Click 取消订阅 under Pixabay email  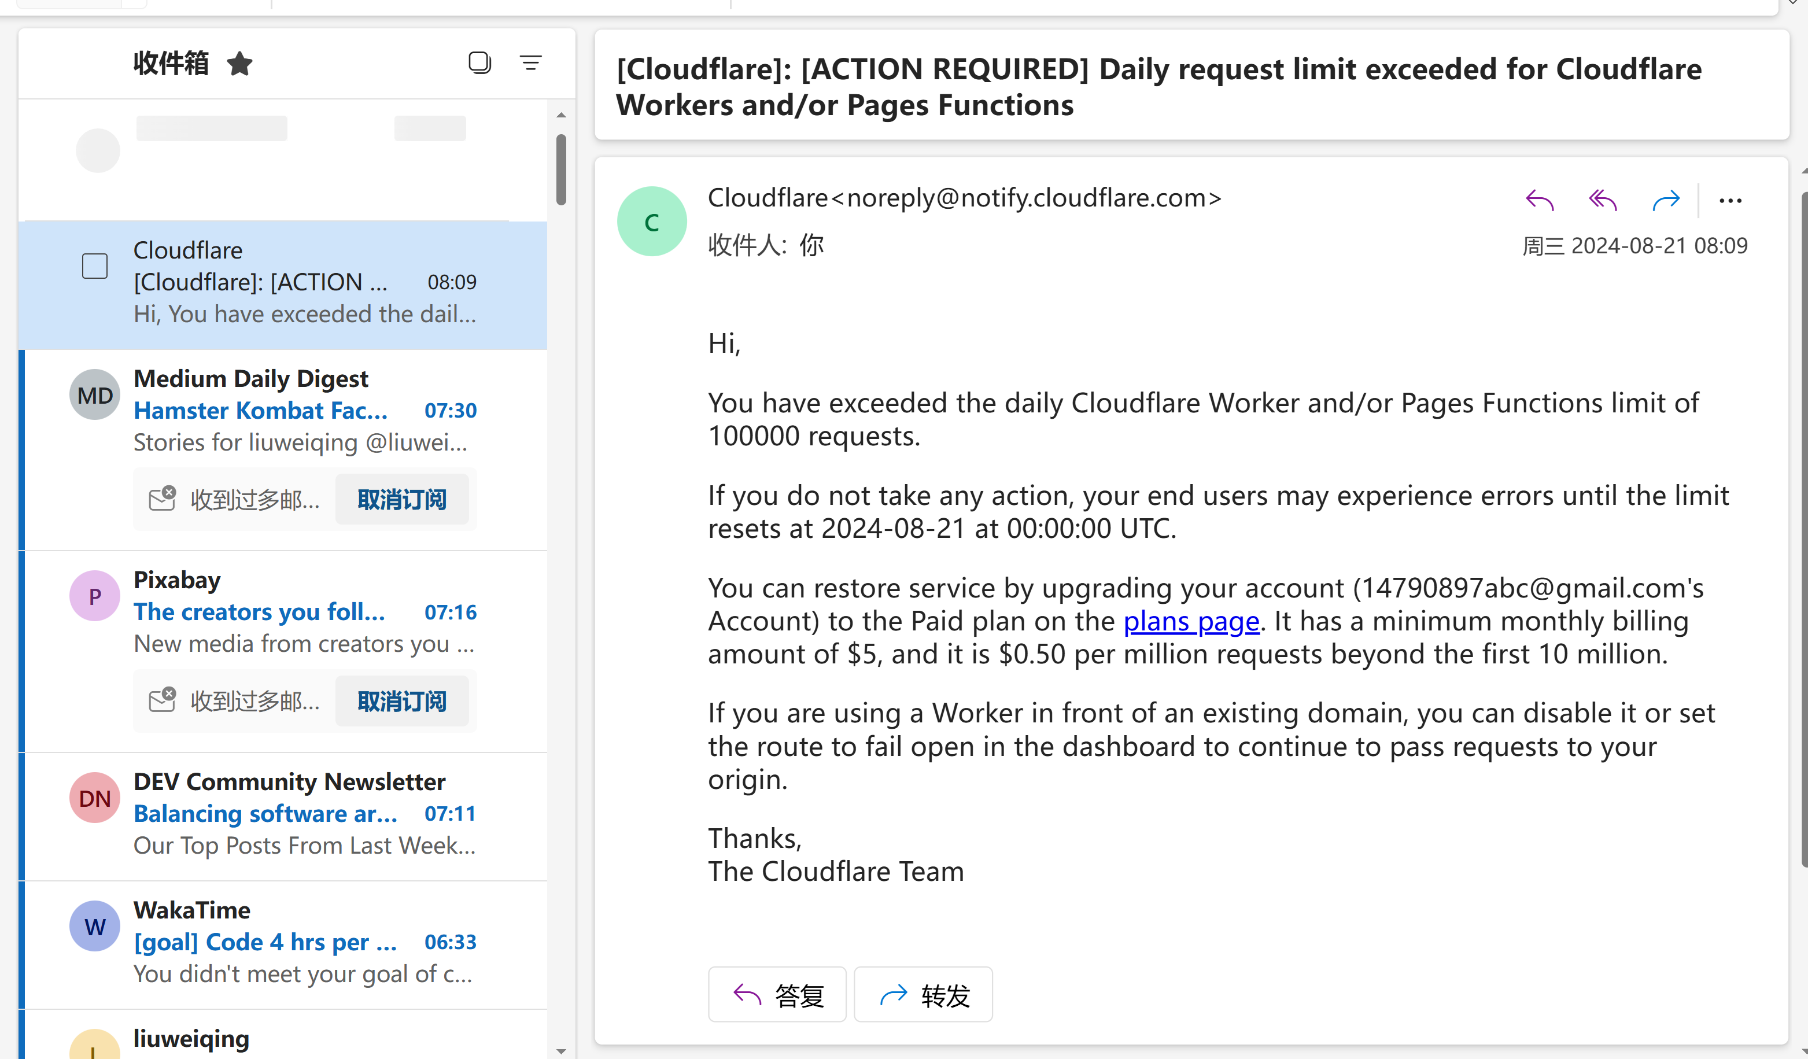[x=402, y=701]
